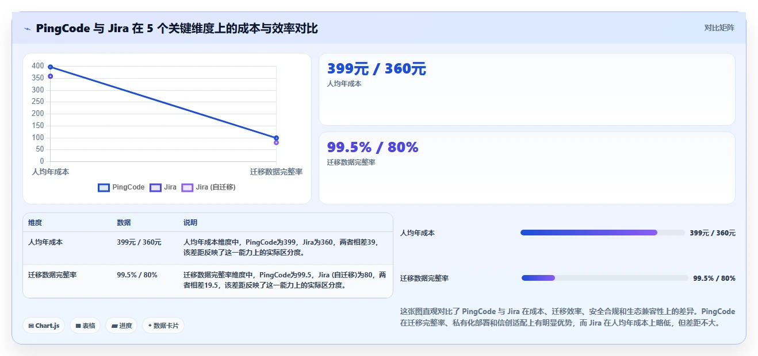Click the 400 y-axis value

[x=38, y=66]
